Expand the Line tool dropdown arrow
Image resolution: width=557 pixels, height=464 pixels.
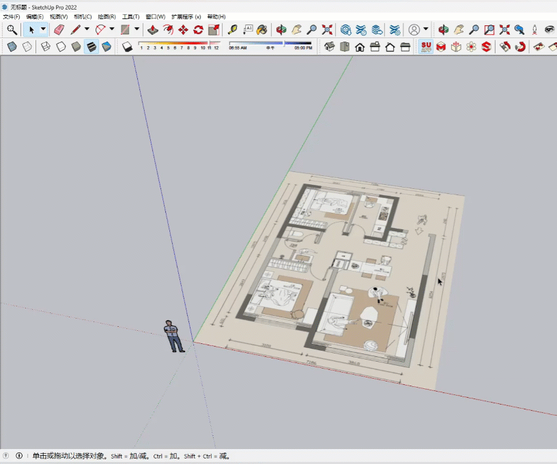point(87,29)
